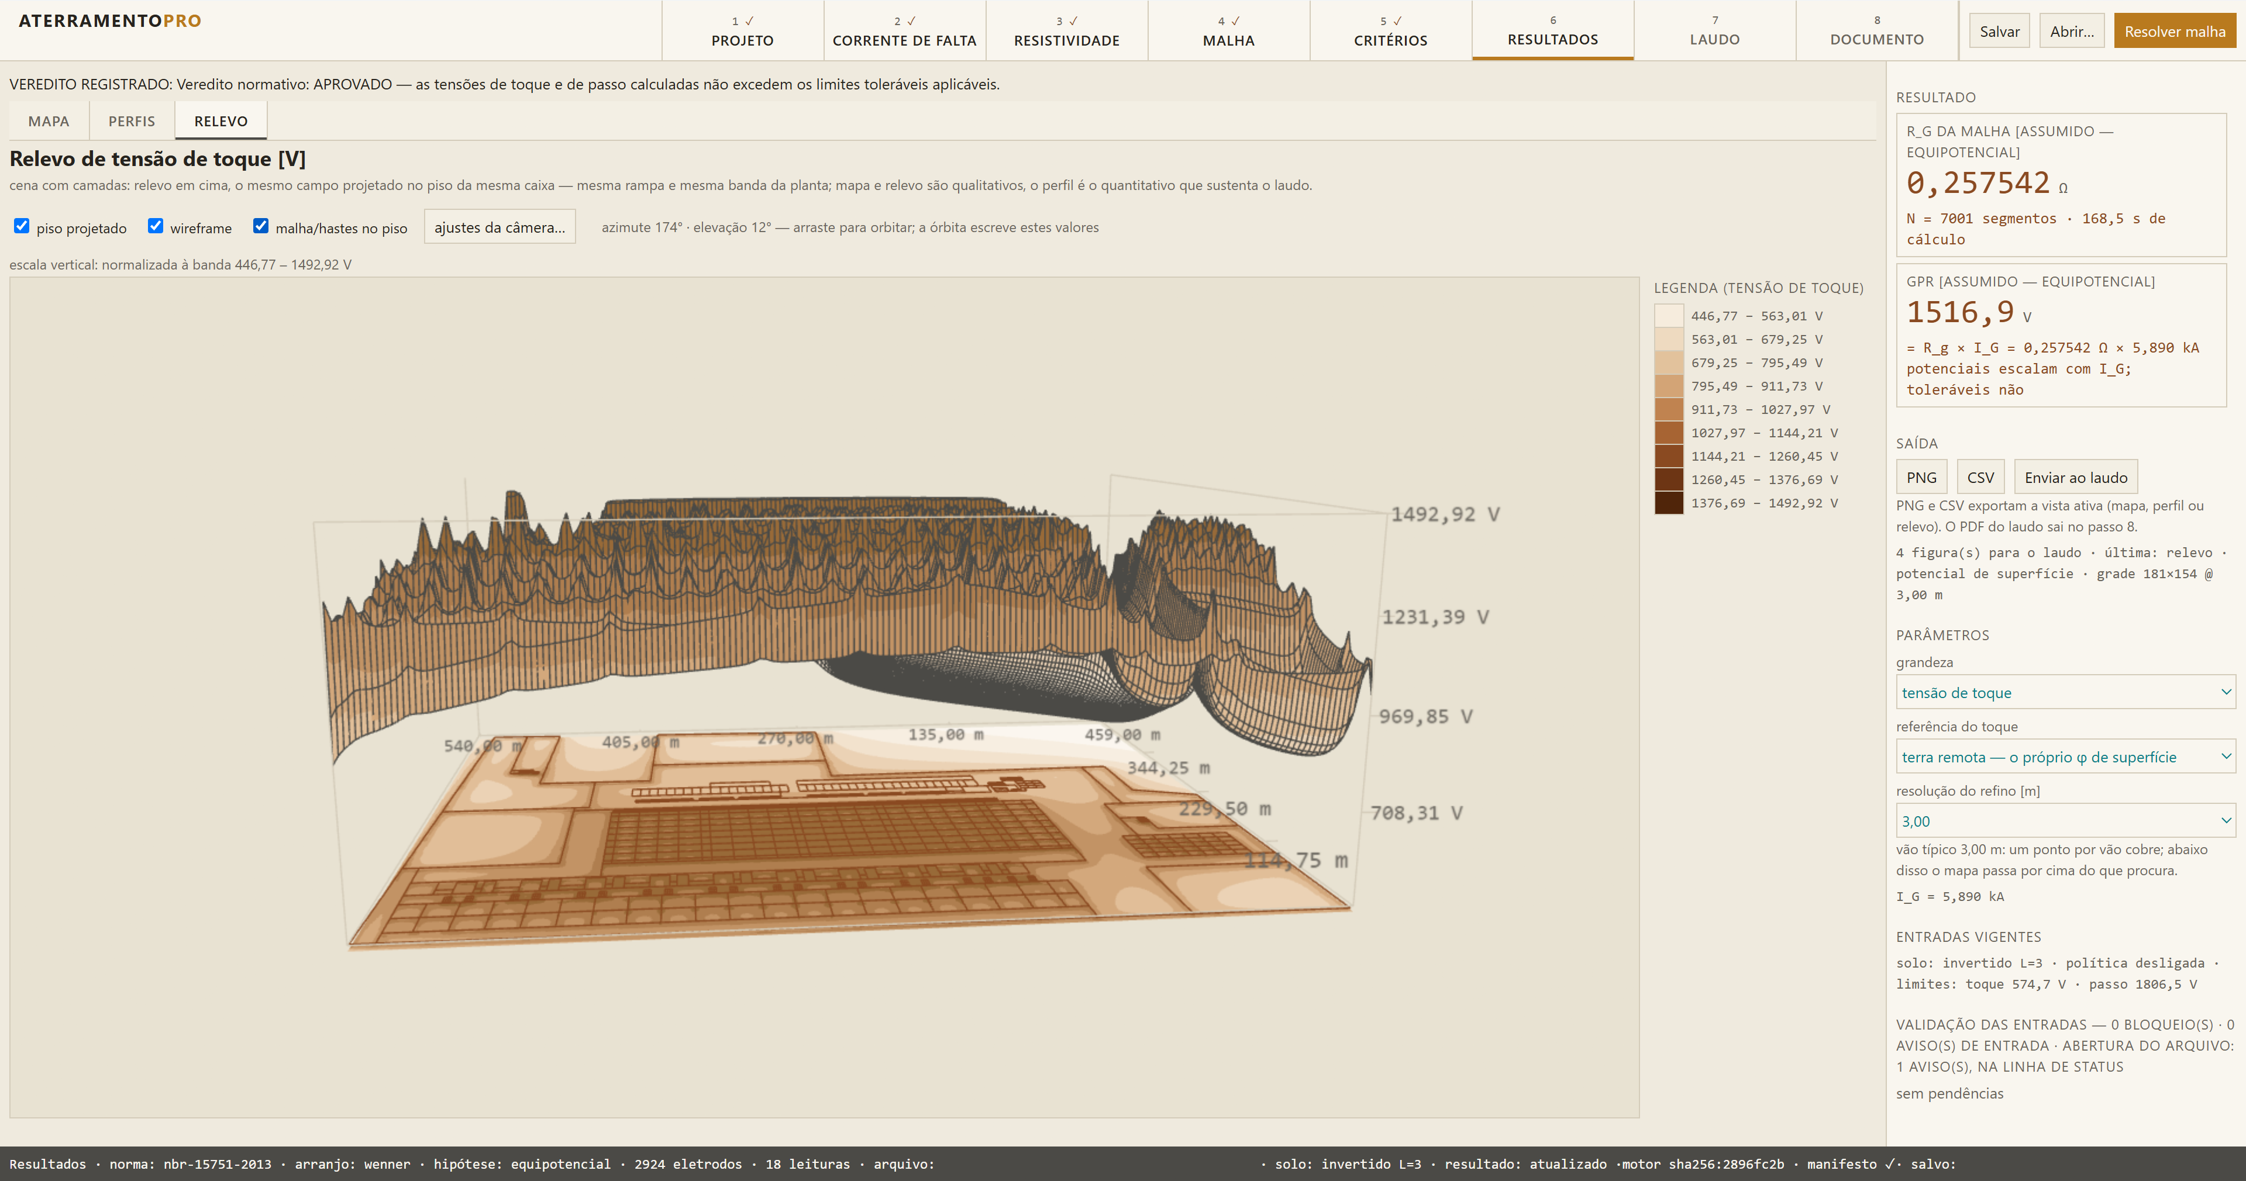Disable the wireframe checkbox
This screenshot has width=2246, height=1181.
coord(155,227)
